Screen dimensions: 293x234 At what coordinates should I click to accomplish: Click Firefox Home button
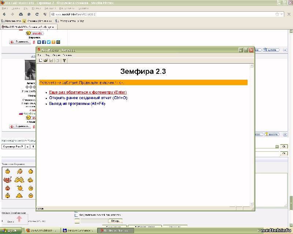[29, 14]
